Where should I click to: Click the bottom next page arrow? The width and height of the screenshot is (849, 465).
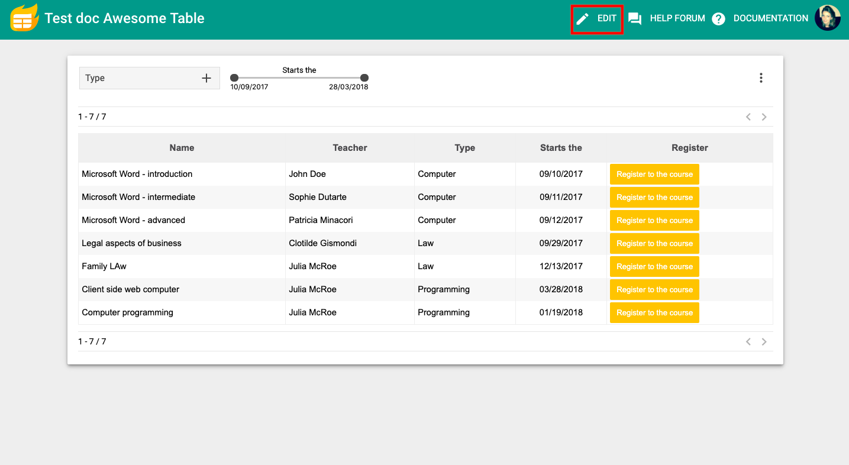[x=764, y=342]
